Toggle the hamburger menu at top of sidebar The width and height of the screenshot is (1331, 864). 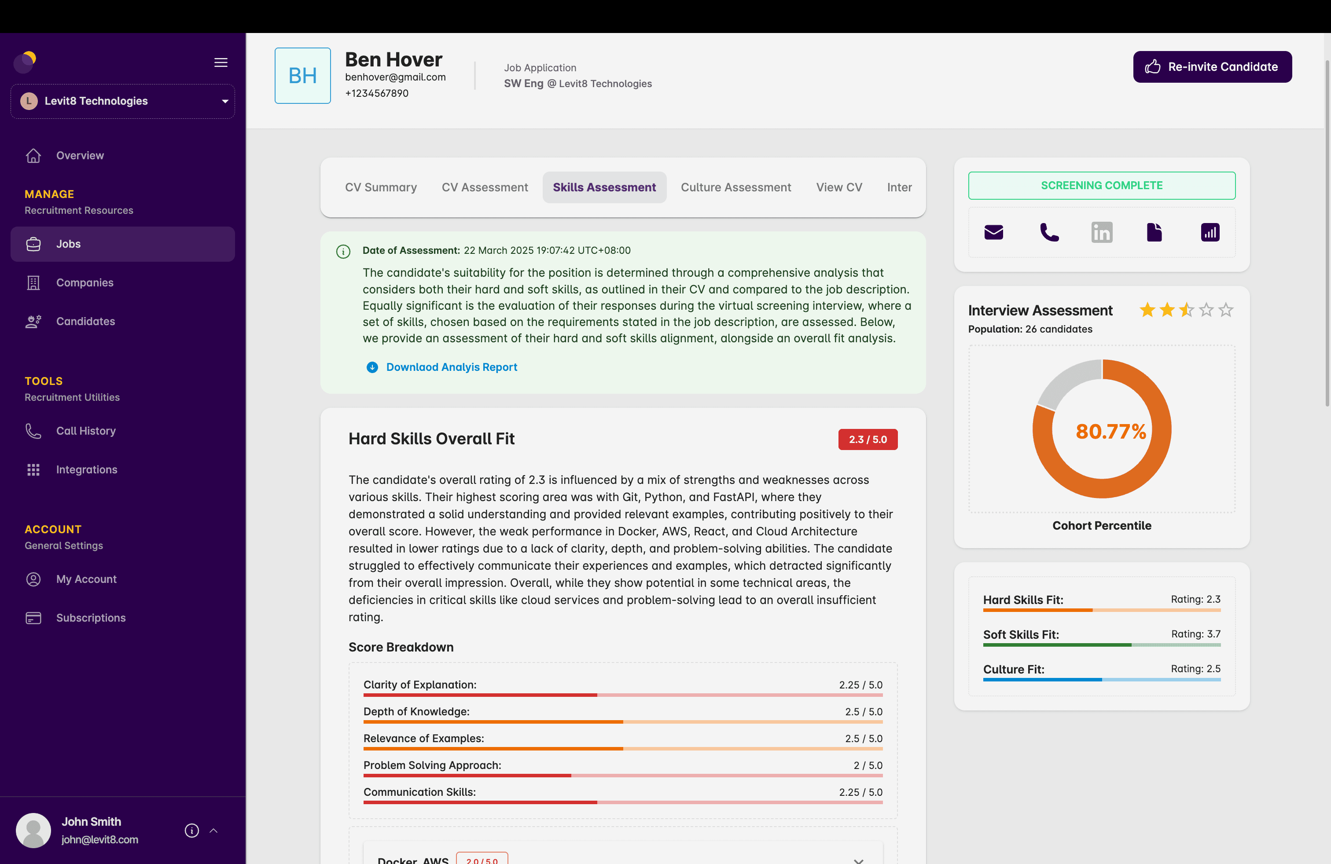pyautogui.click(x=221, y=62)
